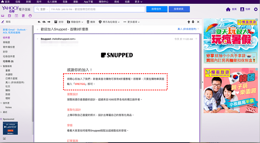Screen dimensions: 260x143
Task: Open the 垃圾桶 (3) folder
Action: pos(8,61)
